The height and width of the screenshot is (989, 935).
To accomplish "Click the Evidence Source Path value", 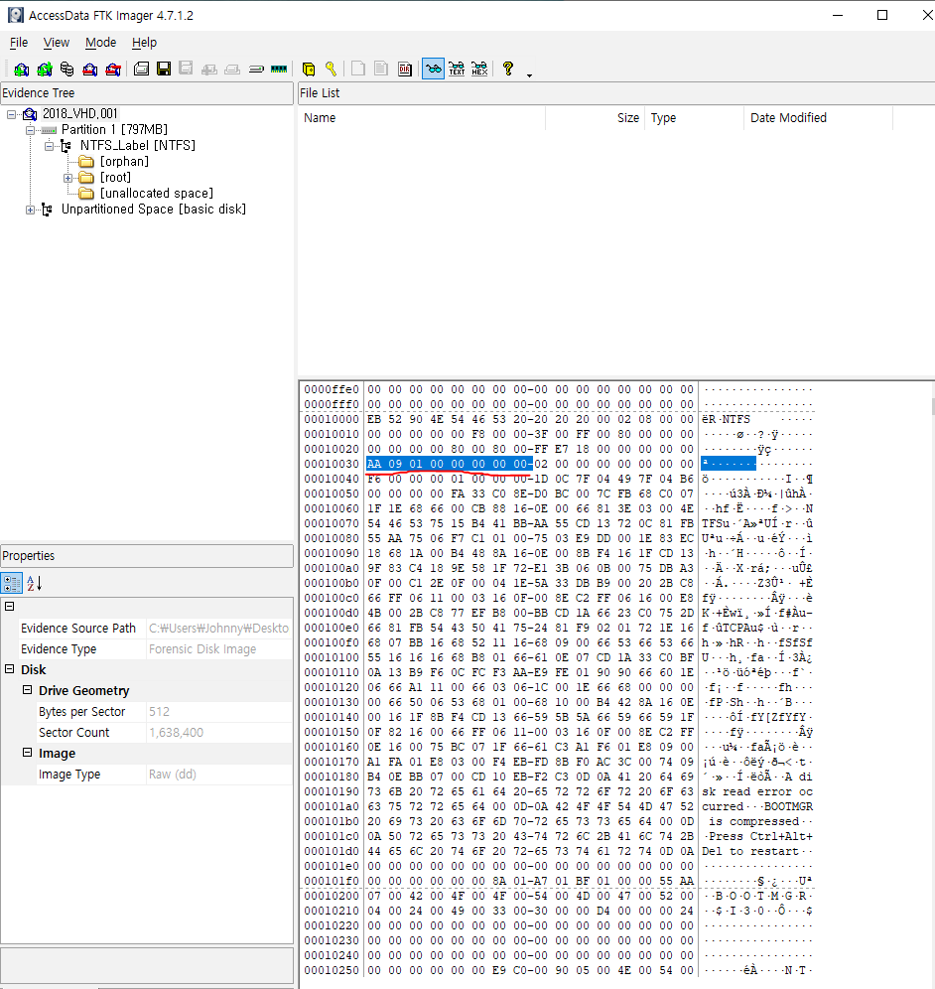I will [218, 629].
